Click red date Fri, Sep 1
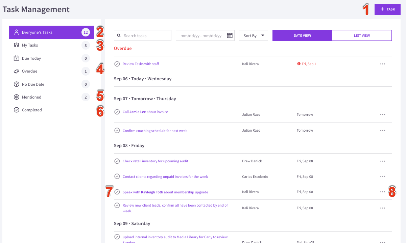This screenshot has height=243, width=406. point(309,64)
